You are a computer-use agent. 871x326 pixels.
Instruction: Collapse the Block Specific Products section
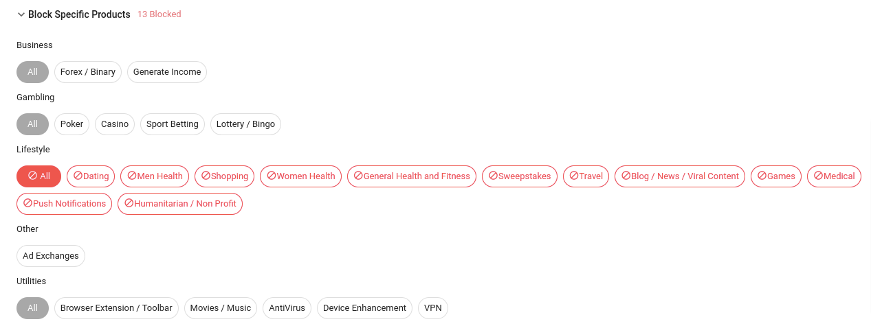point(21,14)
